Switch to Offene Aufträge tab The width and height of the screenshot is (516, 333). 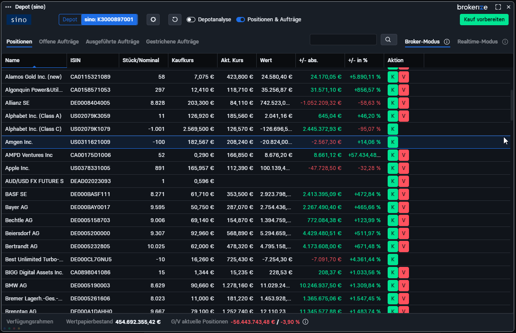click(x=59, y=42)
